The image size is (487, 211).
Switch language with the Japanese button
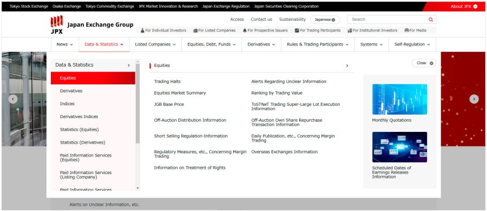tap(325, 20)
